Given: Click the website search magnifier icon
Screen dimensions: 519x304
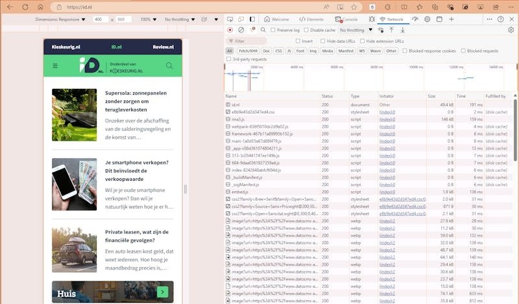Looking at the screenshot, I should pos(169,65).
